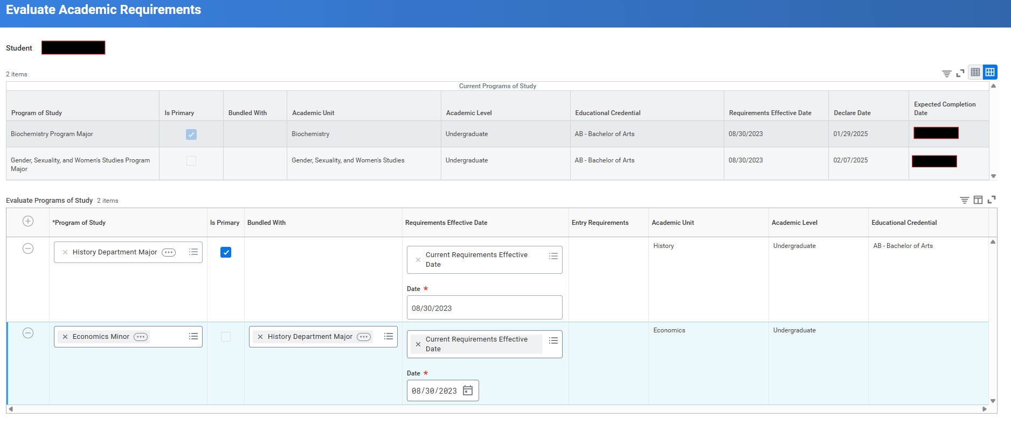Open related actions for Economics Minor
The width and height of the screenshot is (1011, 426).
[141, 337]
